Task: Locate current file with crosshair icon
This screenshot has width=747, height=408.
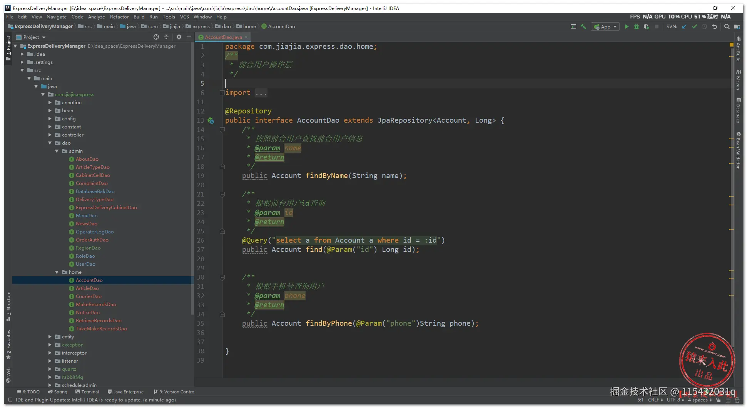Action: pyautogui.click(x=156, y=37)
